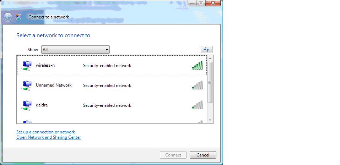Image resolution: width=340 pixels, height=165 pixels.
Task: Open the Show filter dropdown
Action: point(75,50)
